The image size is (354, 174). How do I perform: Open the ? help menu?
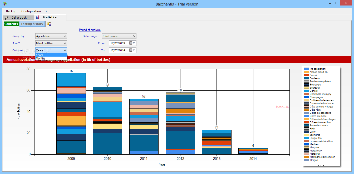[47, 11]
